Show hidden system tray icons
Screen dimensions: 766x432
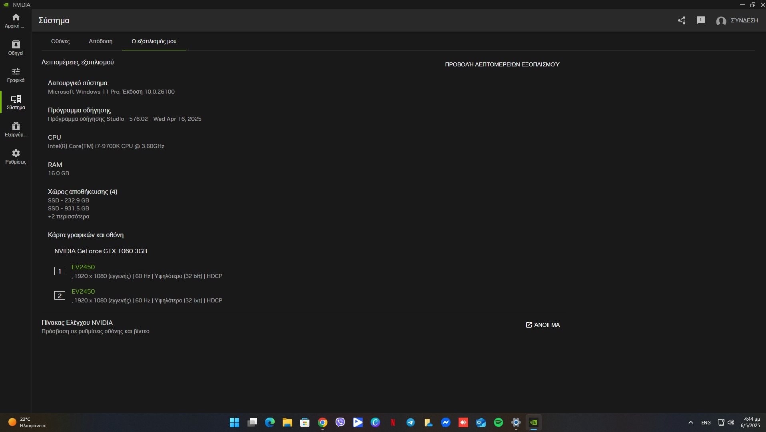(x=690, y=422)
